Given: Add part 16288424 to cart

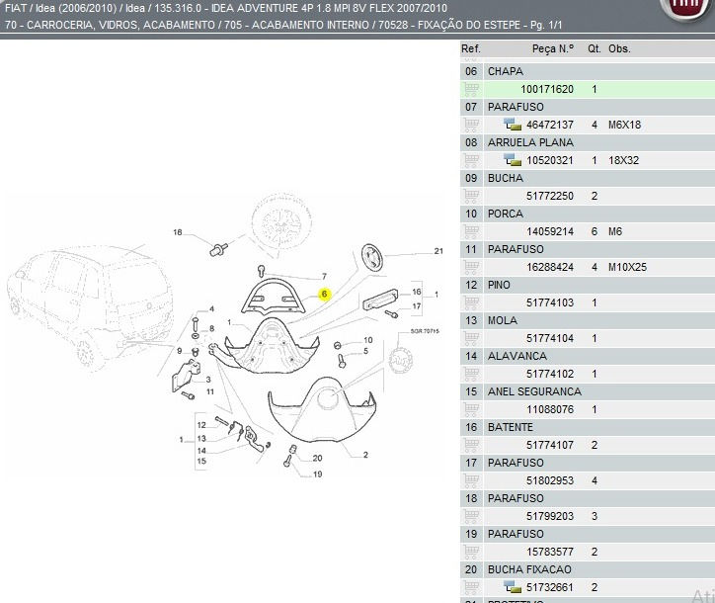Looking at the screenshot, I should click(471, 267).
